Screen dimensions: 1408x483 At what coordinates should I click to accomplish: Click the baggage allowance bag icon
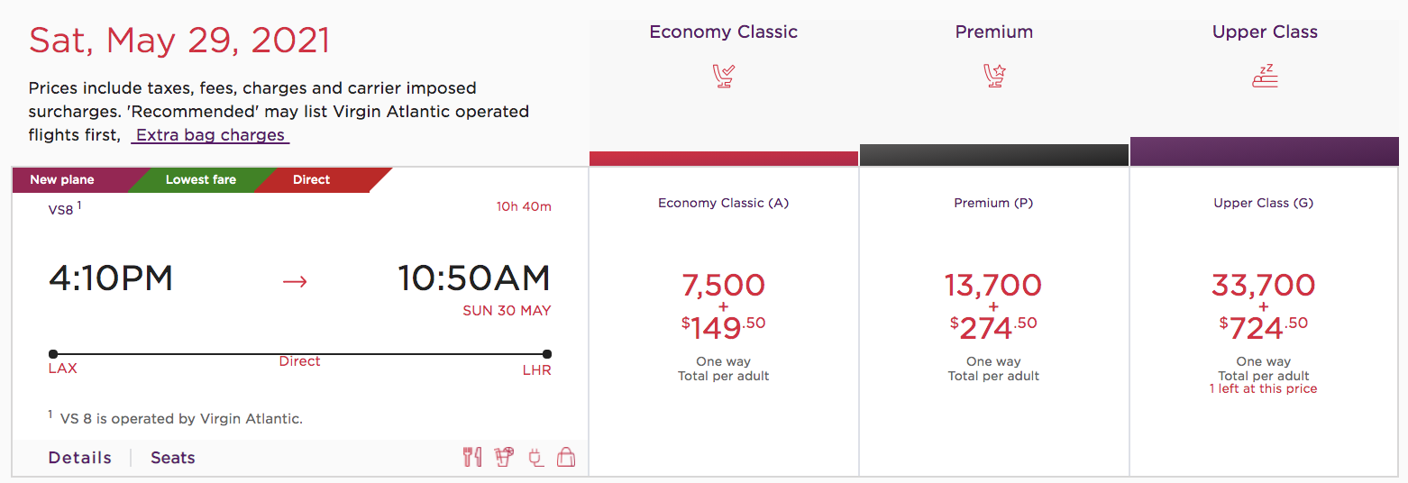coord(566,457)
